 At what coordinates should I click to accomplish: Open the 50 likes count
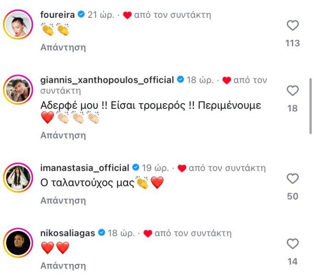click(293, 196)
